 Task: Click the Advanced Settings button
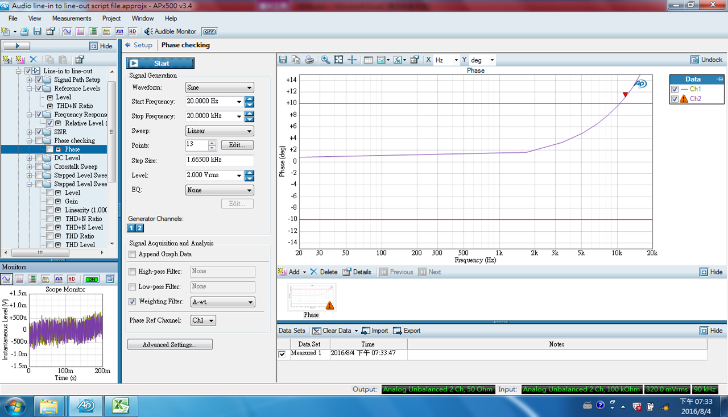point(171,344)
